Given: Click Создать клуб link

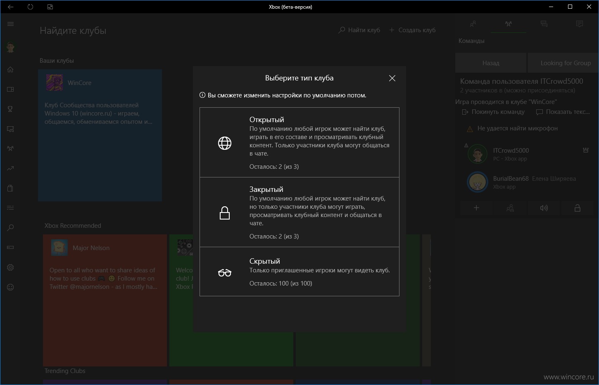Looking at the screenshot, I should (412, 30).
